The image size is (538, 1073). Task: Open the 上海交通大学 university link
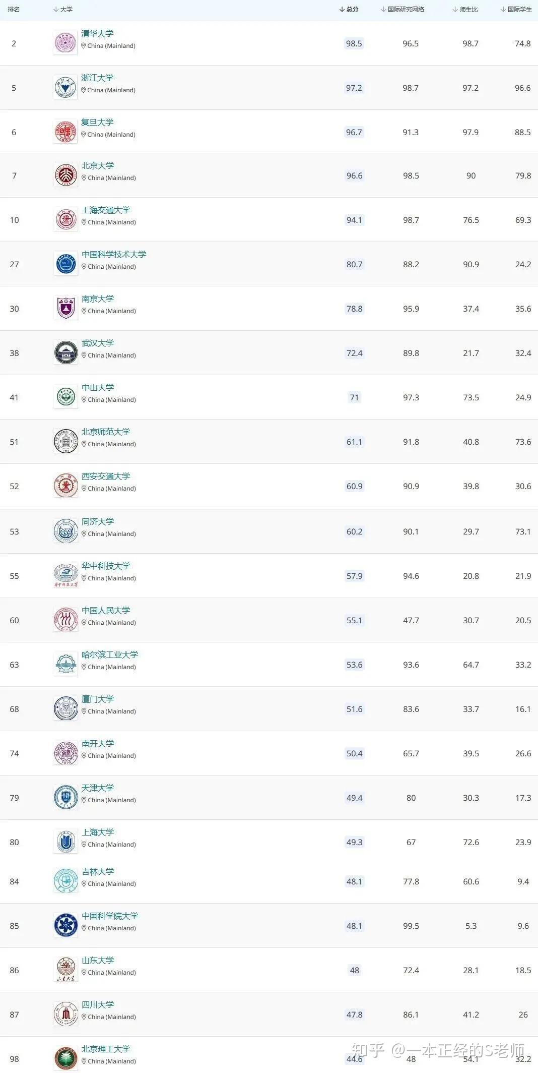(106, 210)
